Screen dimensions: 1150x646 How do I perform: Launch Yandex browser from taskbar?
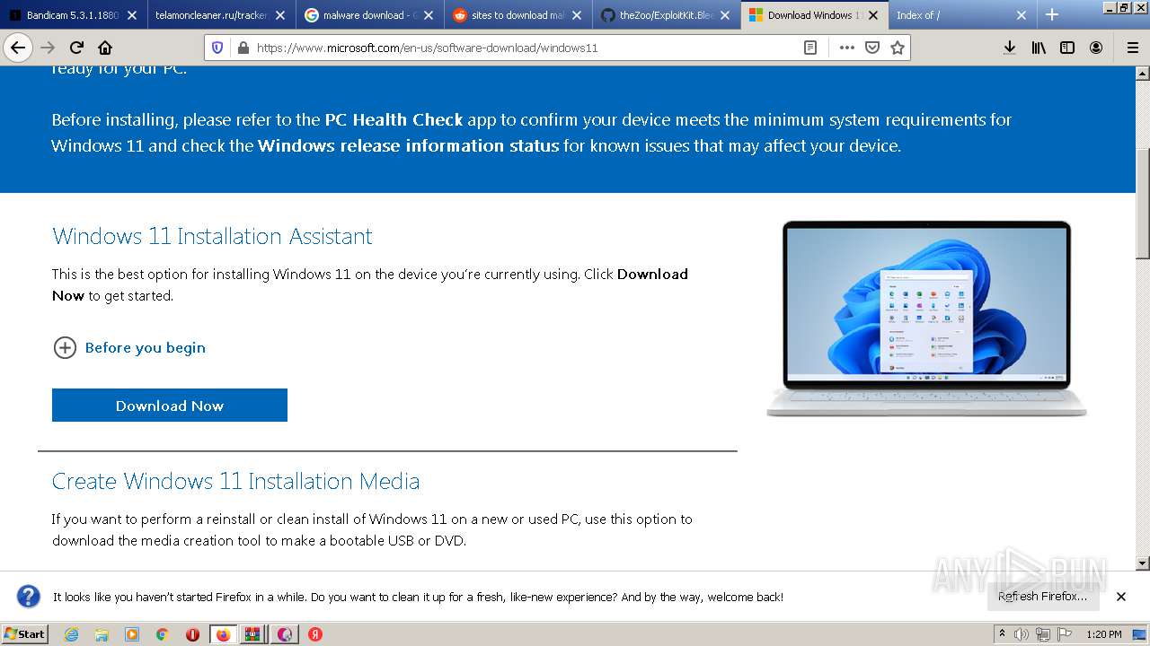pos(315,634)
